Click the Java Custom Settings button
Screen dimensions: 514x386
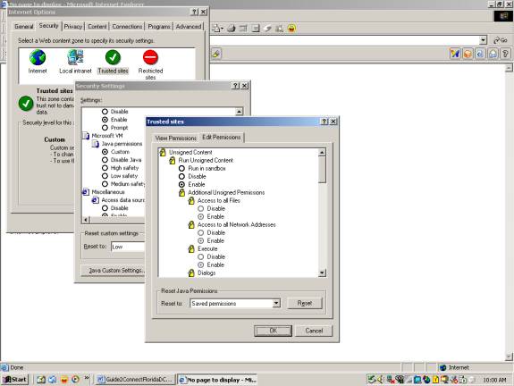[114, 271]
